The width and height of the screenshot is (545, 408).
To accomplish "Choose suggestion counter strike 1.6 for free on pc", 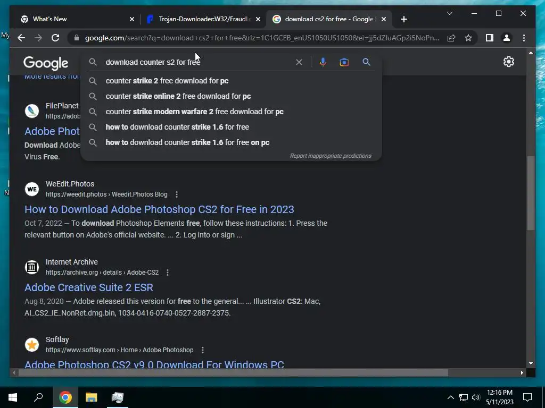I will (x=231, y=142).
